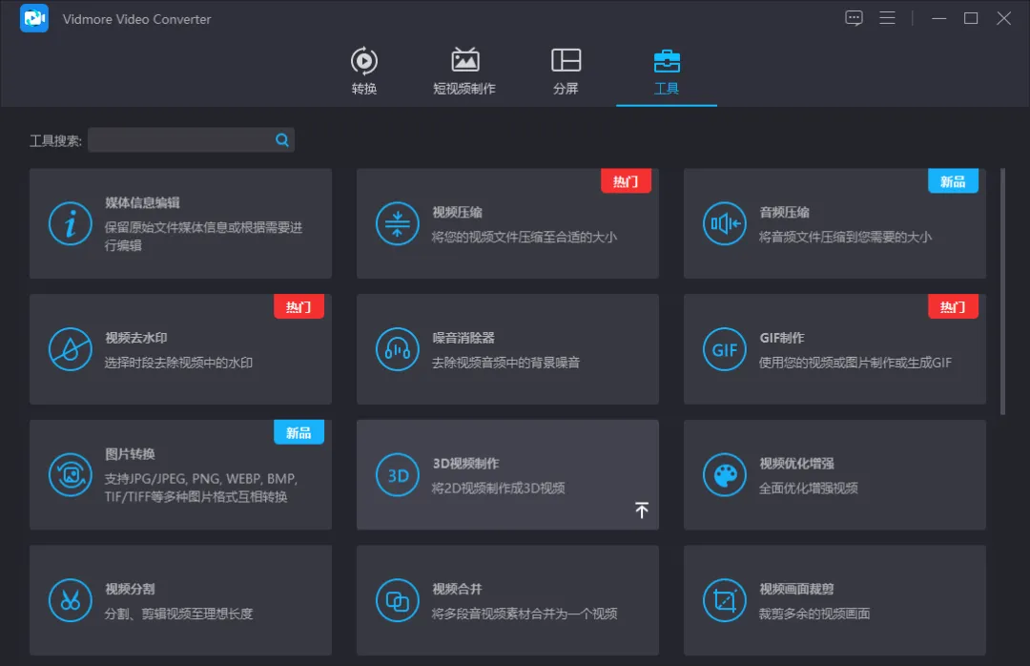Switch to the 短视频制作 tab
1030x666 pixels.
(x=464, y=71)
